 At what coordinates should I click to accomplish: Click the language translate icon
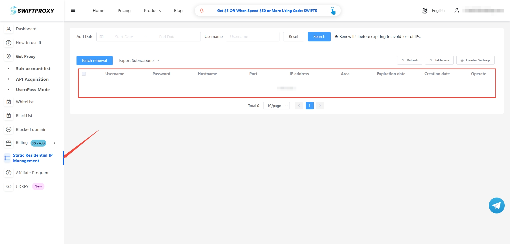click(424, 11)
